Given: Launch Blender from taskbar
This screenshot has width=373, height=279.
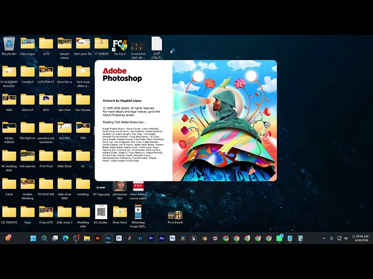Looking at the screenshot, I should tap(205, 238).
